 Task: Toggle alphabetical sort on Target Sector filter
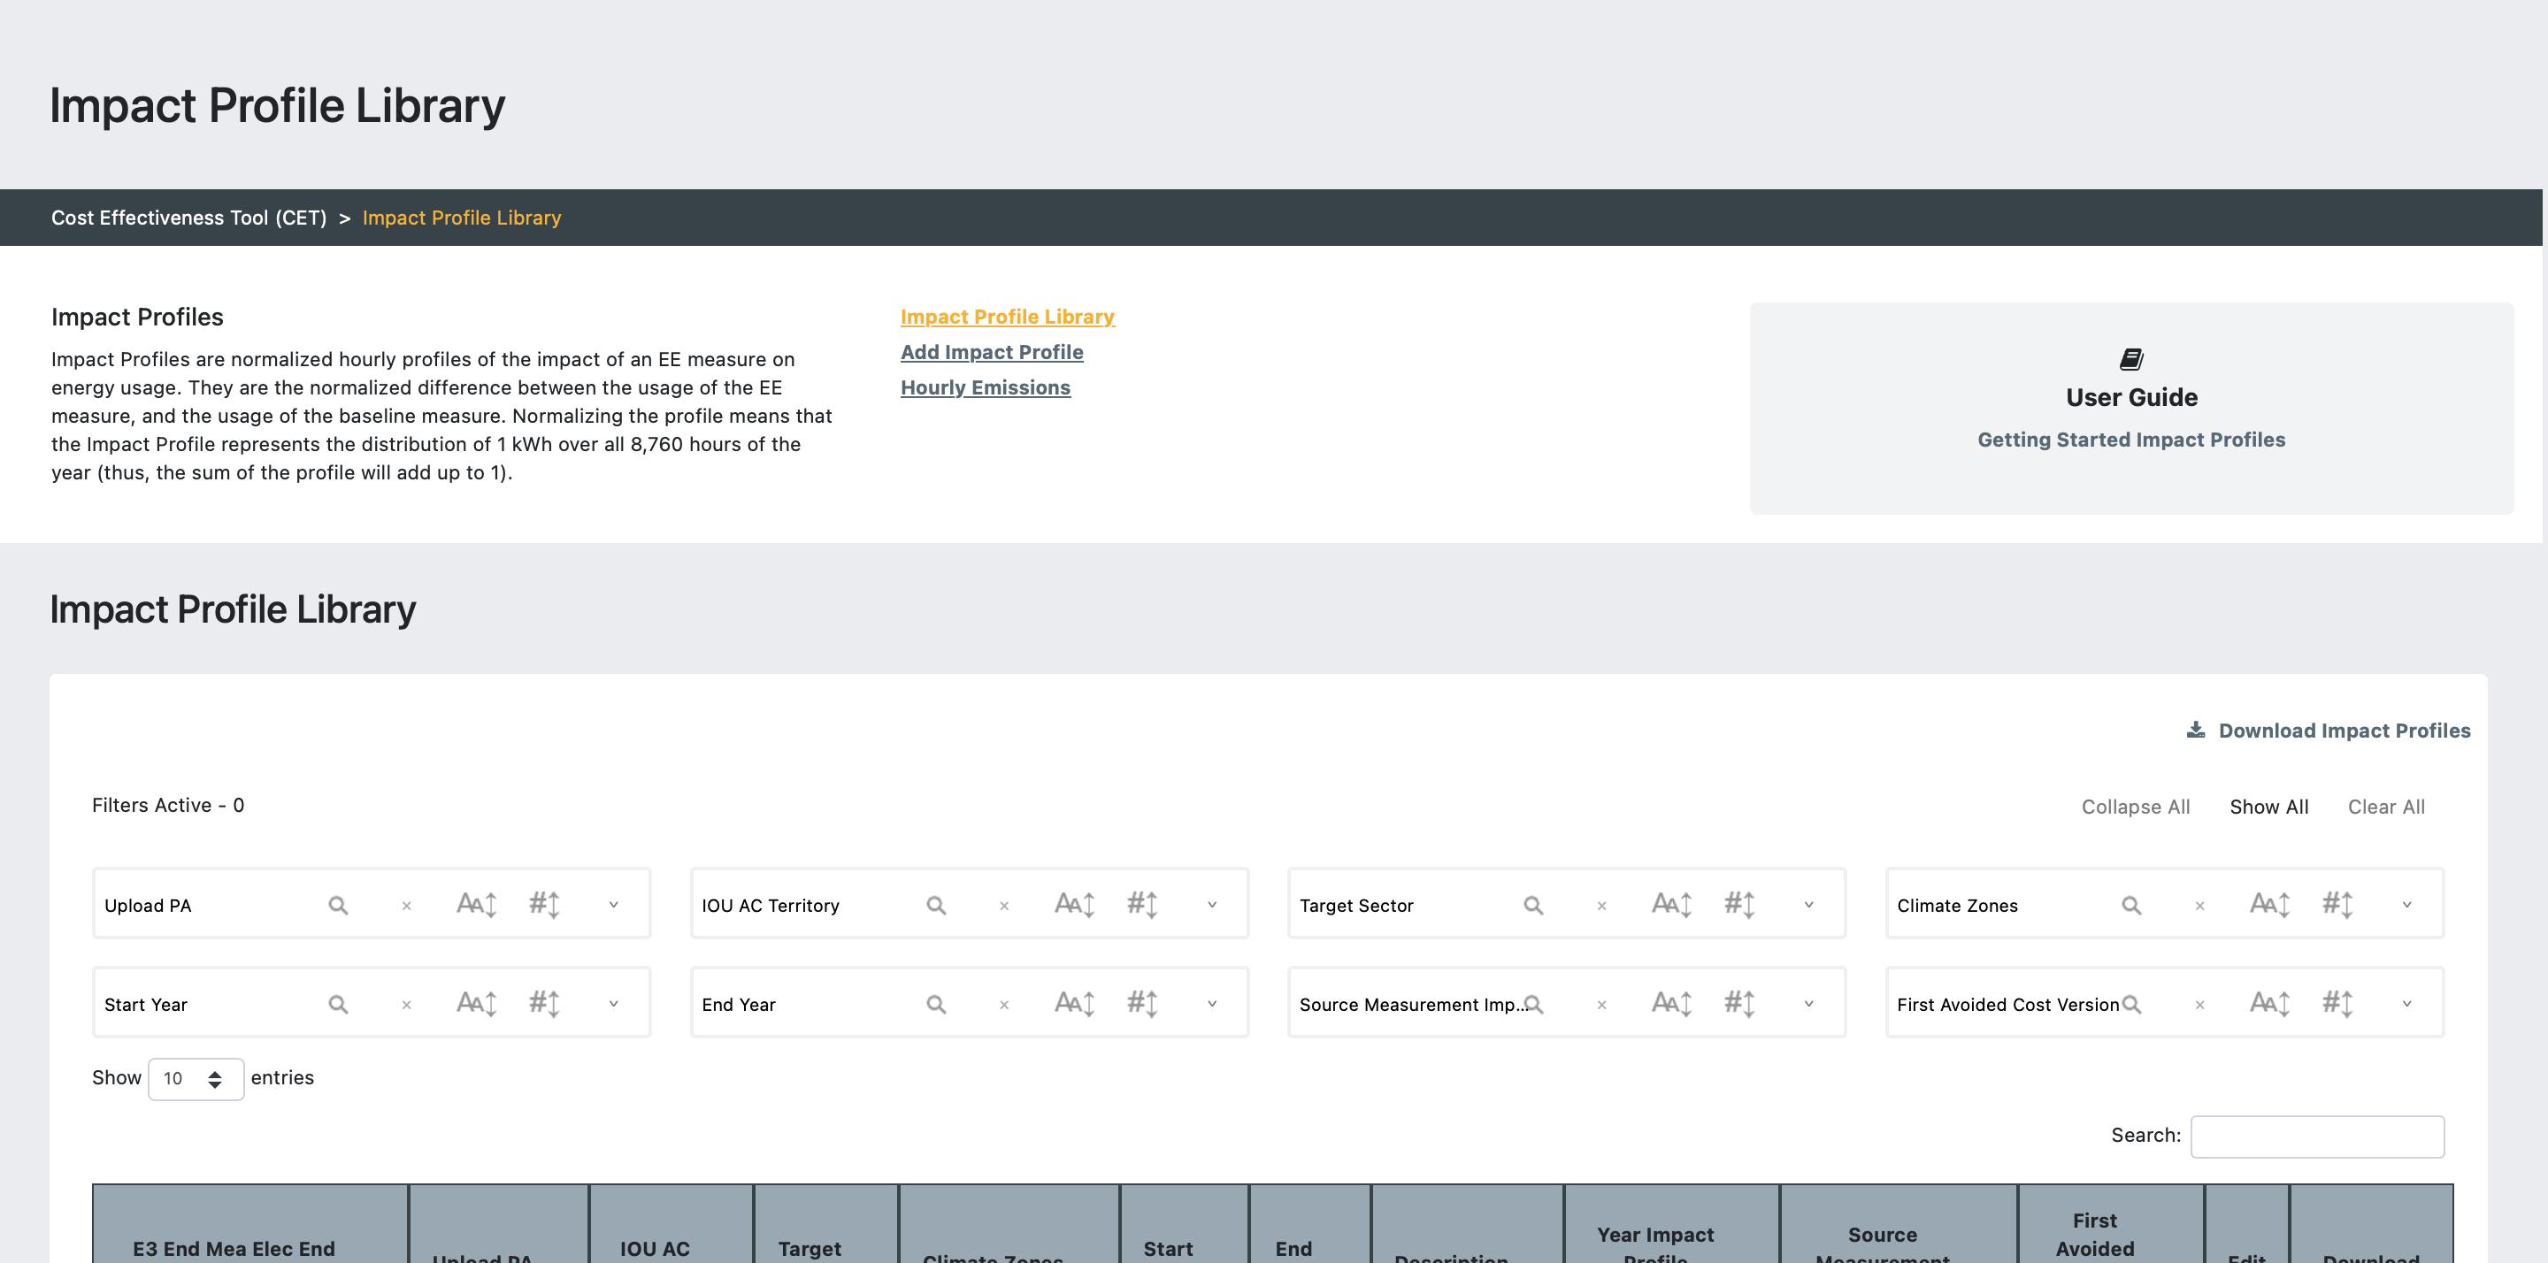click(1670, 904)
